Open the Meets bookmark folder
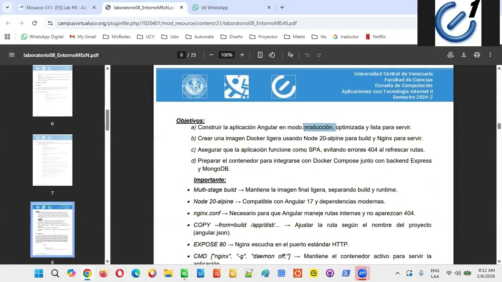 (294, 36)
